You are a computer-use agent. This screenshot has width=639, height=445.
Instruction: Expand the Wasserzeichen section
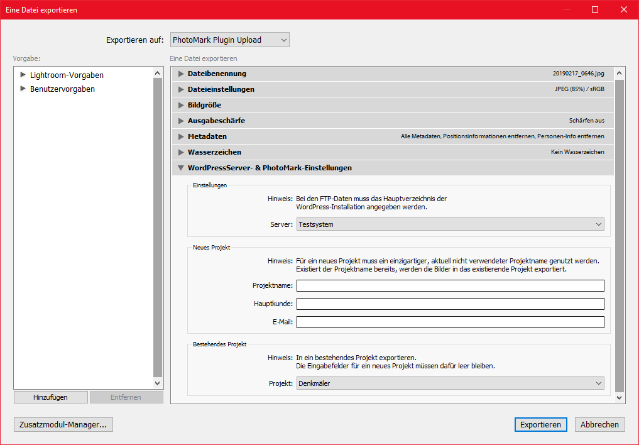point(182,152)
